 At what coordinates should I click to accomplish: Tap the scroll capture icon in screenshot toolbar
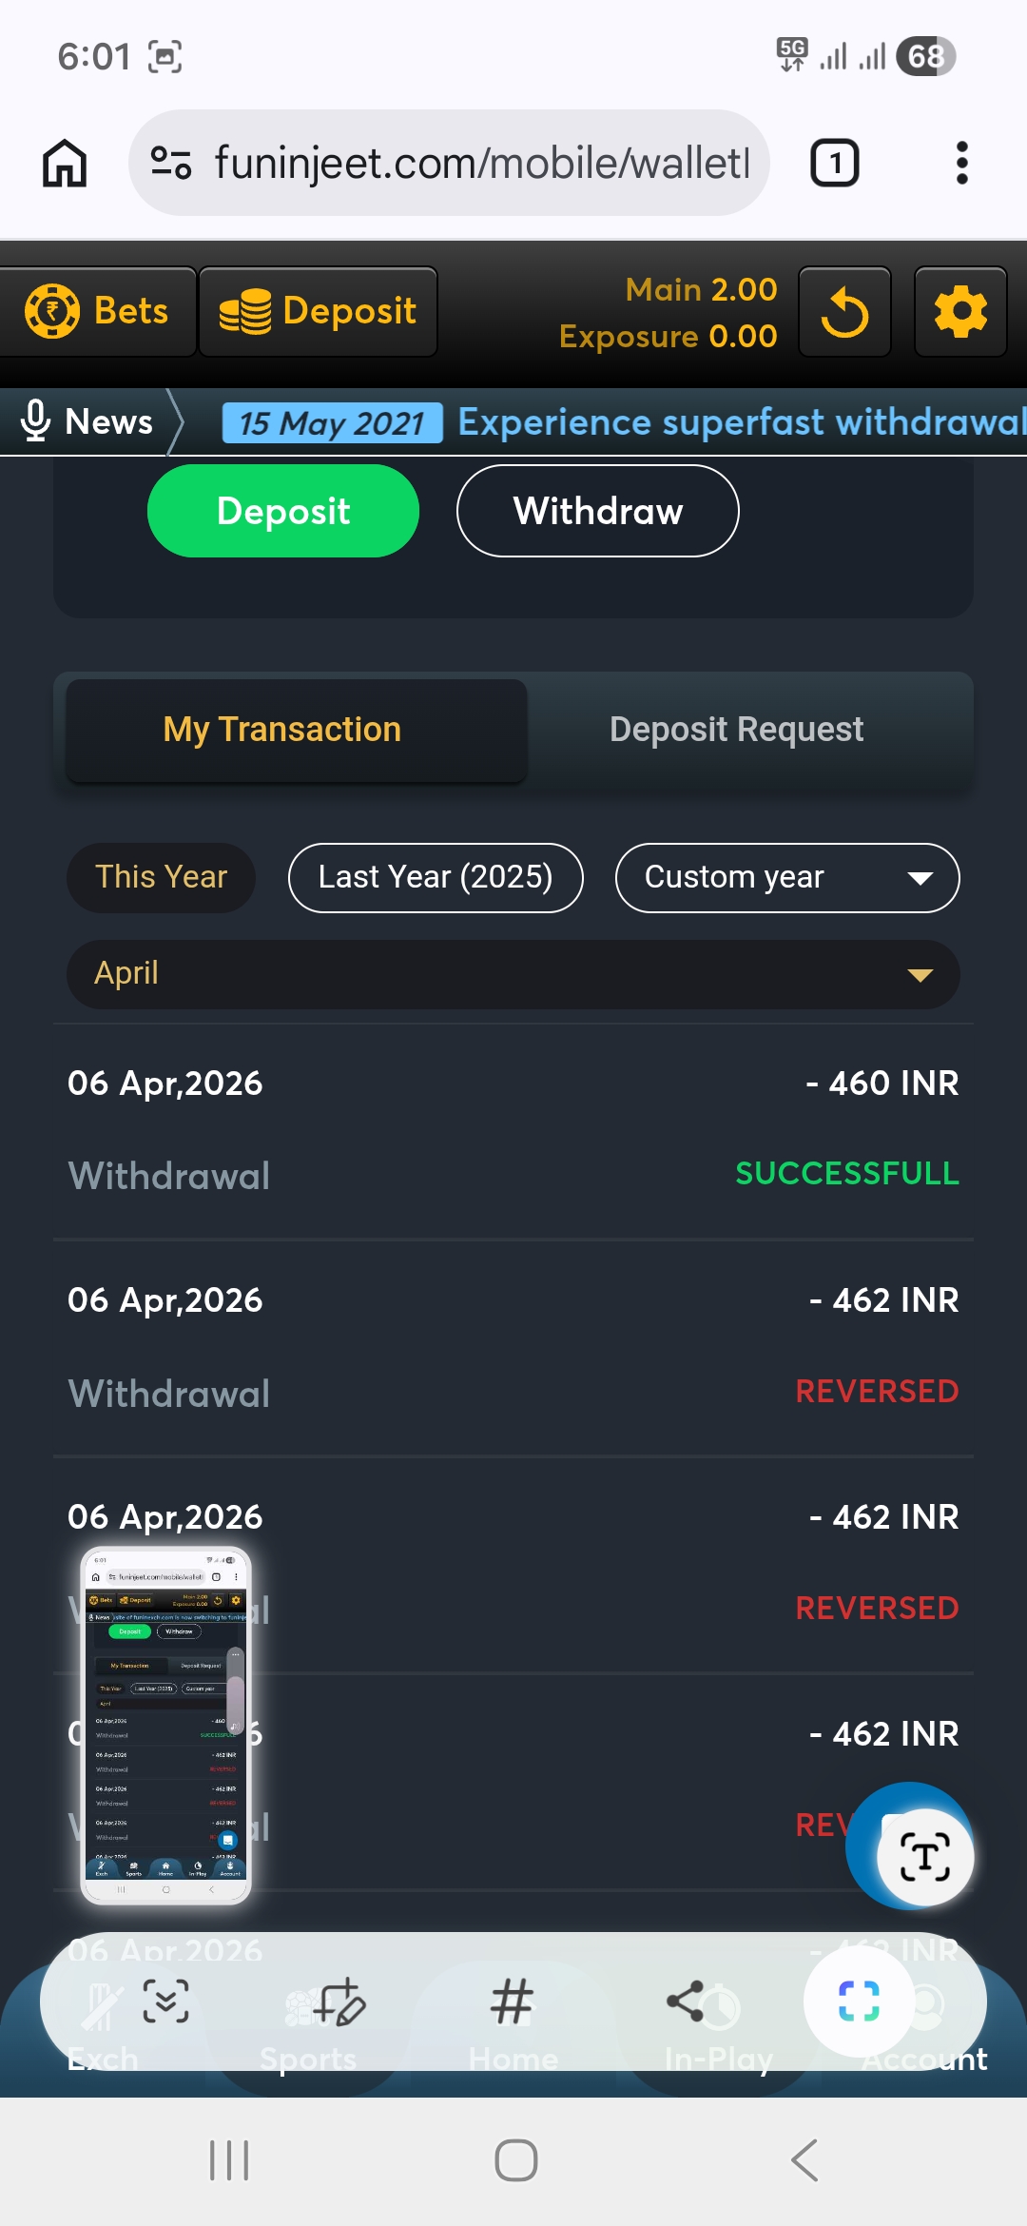click(x=165, y=2001)
